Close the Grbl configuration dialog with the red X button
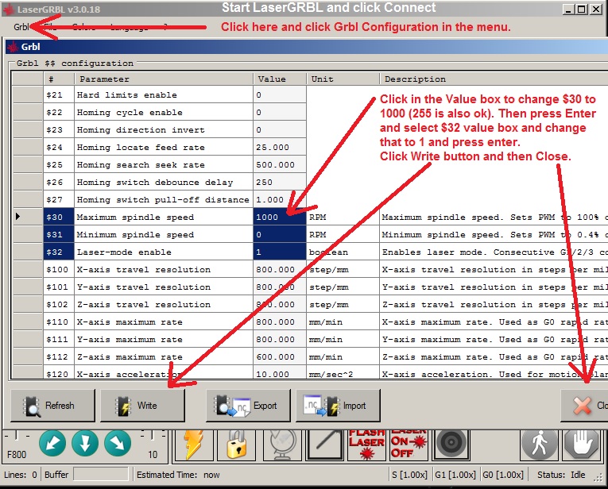The image size is (608, 489). 586,406
